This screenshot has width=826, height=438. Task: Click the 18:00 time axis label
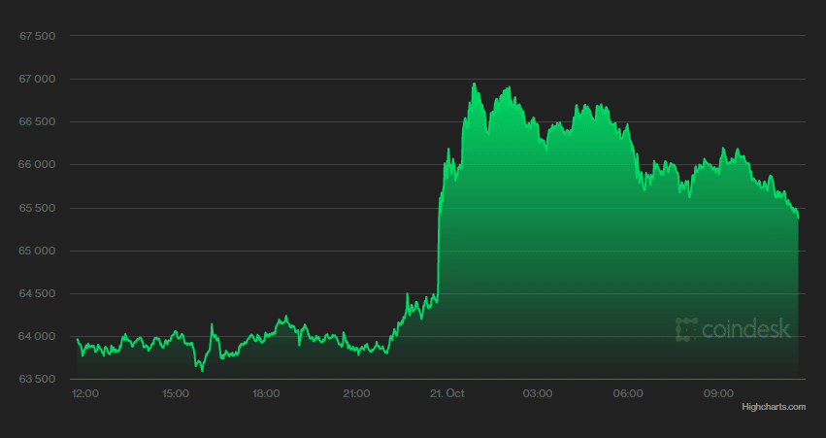point(266,393)
